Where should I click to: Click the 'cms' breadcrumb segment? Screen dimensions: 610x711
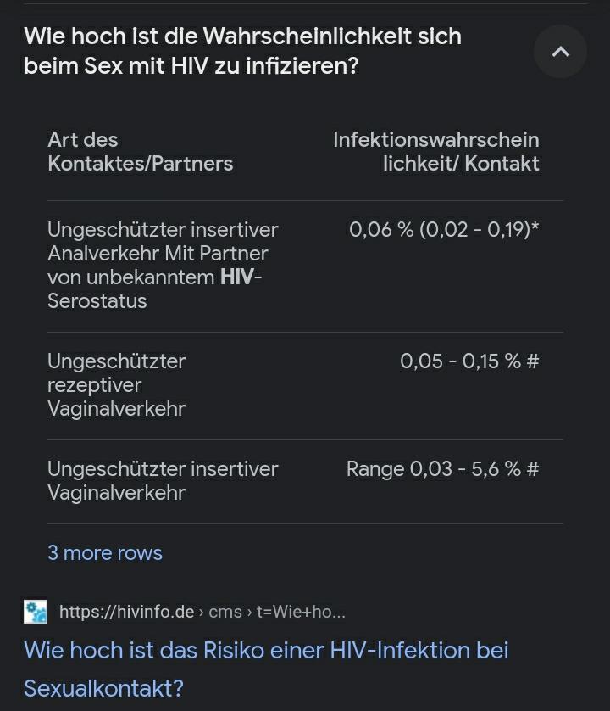point(225,612)
